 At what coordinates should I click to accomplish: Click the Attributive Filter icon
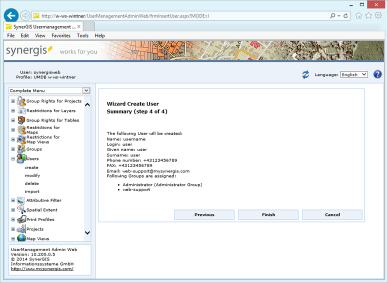tap(21, 200)
